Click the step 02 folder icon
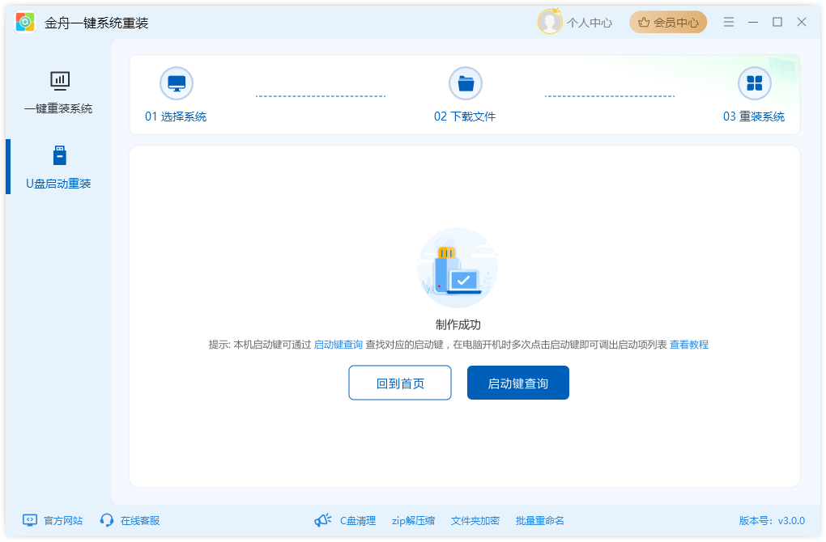826x542 pixels. 465,83
